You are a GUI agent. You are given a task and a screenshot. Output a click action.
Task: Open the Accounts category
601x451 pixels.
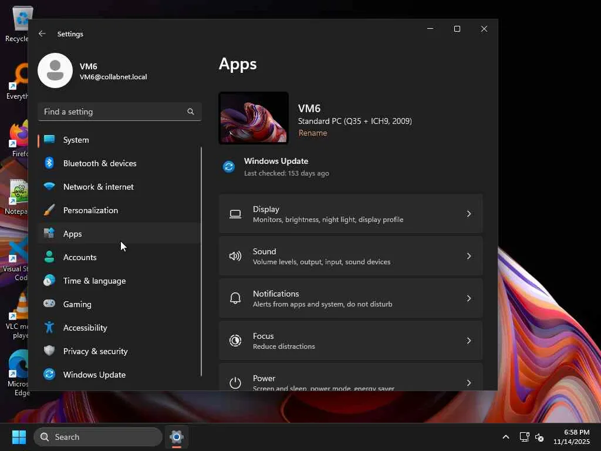[80, 257]
